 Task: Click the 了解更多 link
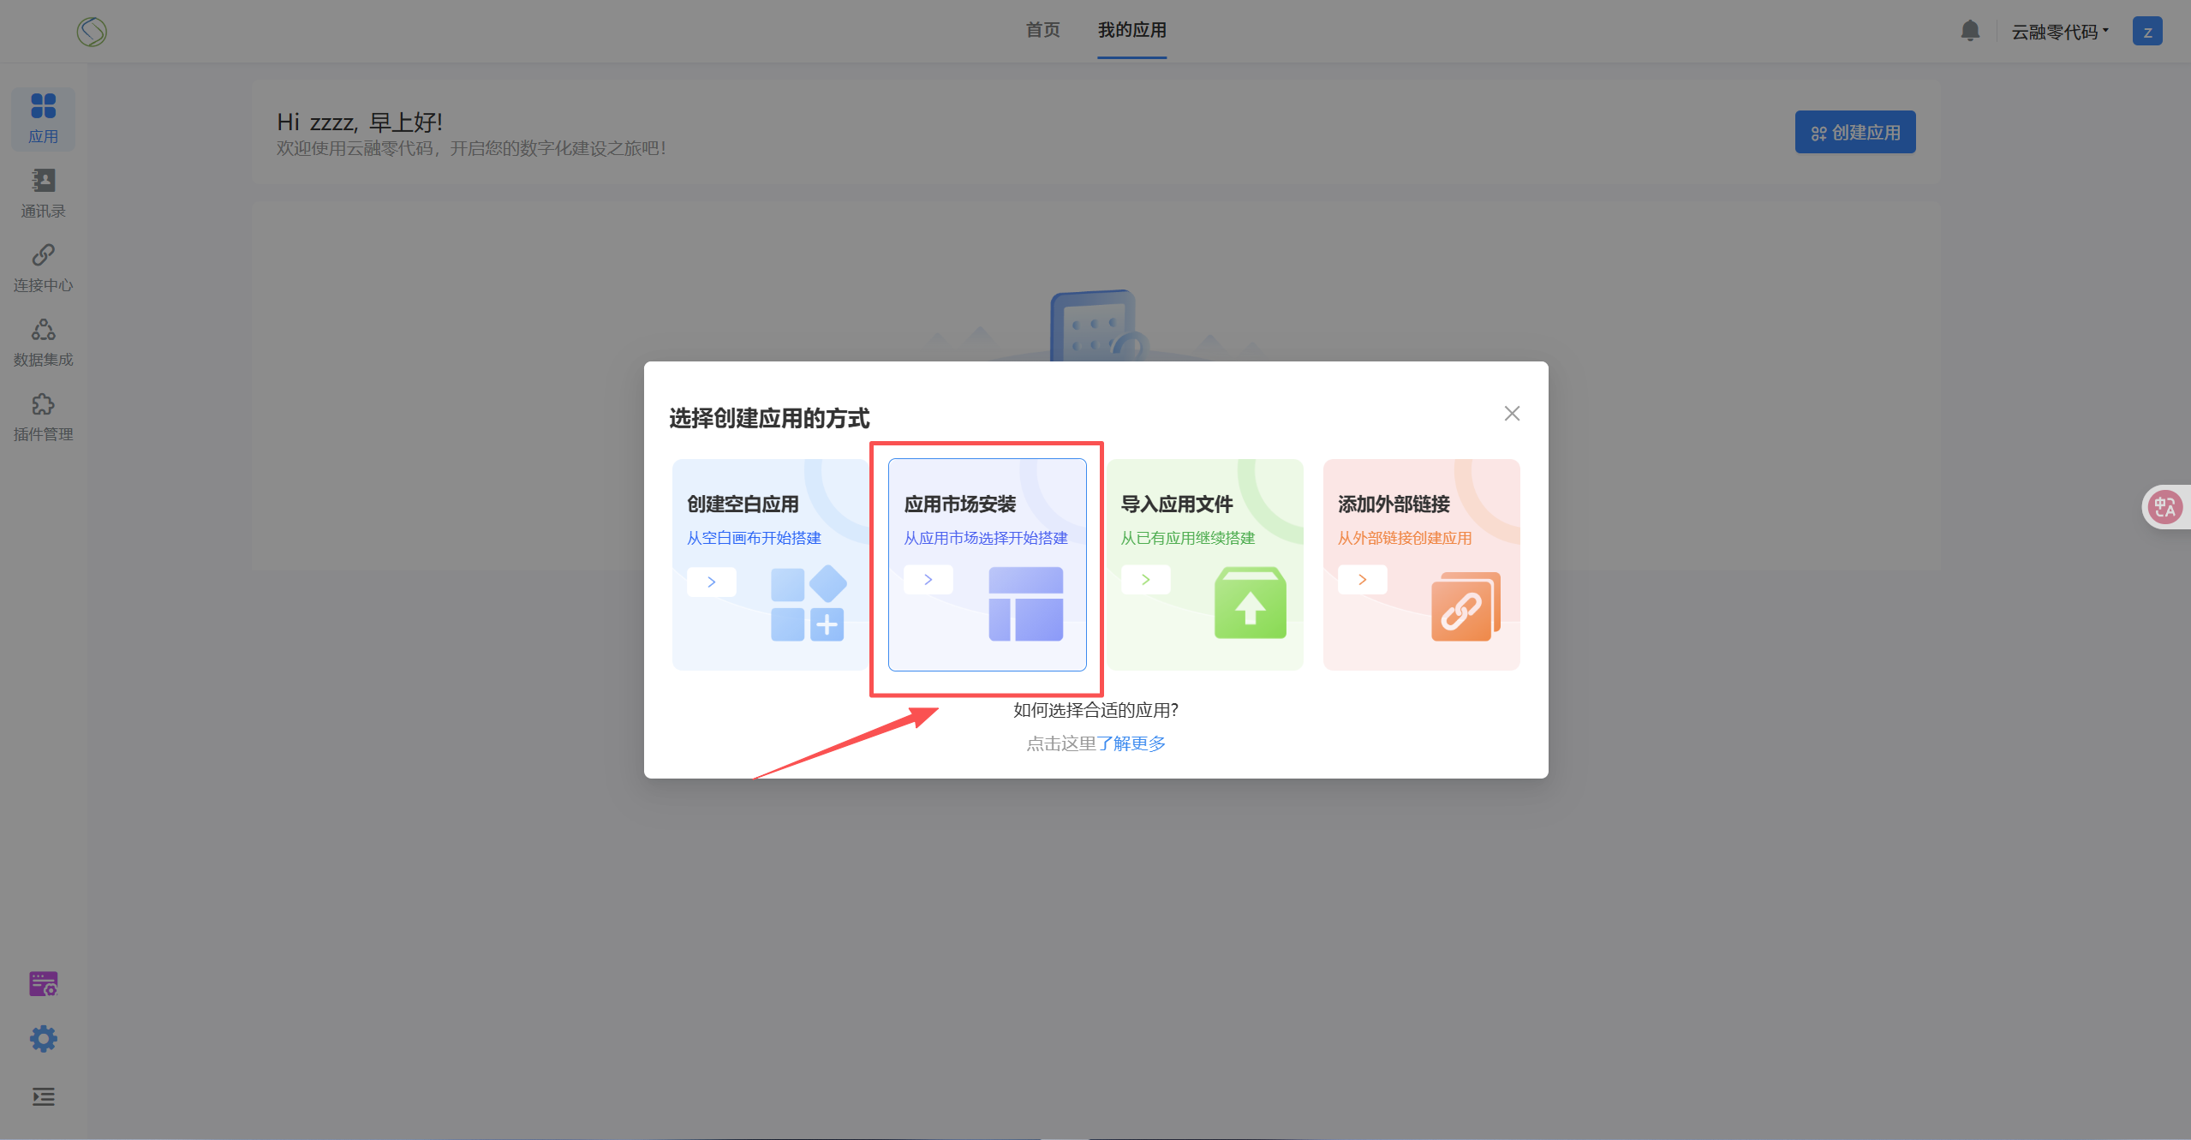(1131, 743)
